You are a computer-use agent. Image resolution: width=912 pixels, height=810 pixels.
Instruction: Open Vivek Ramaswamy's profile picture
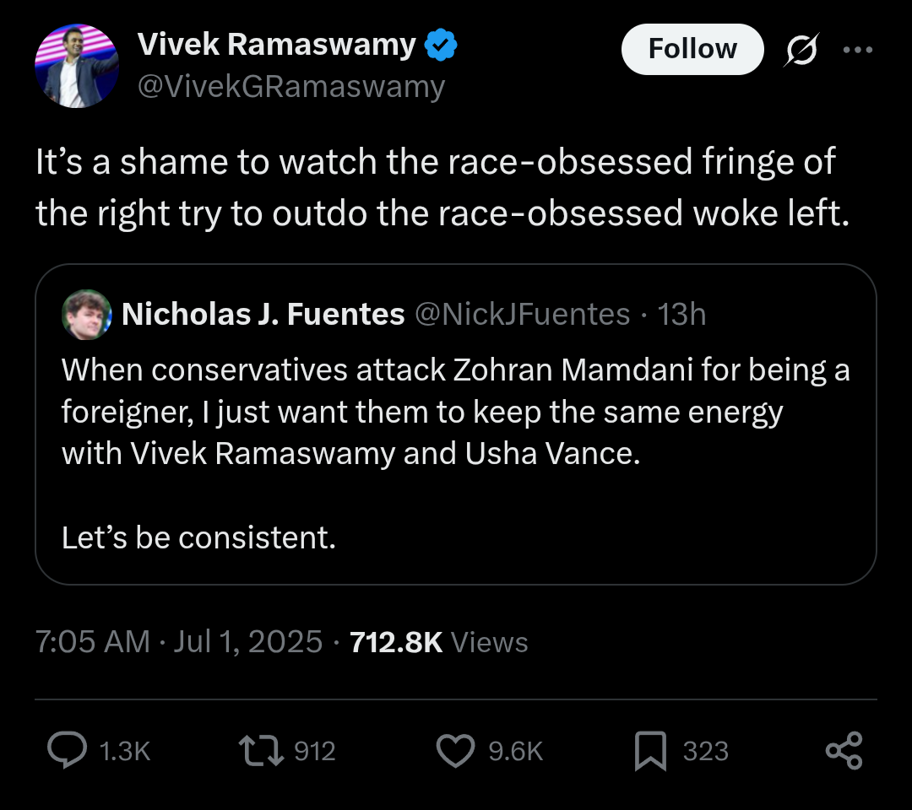click(x=77, y=66)
